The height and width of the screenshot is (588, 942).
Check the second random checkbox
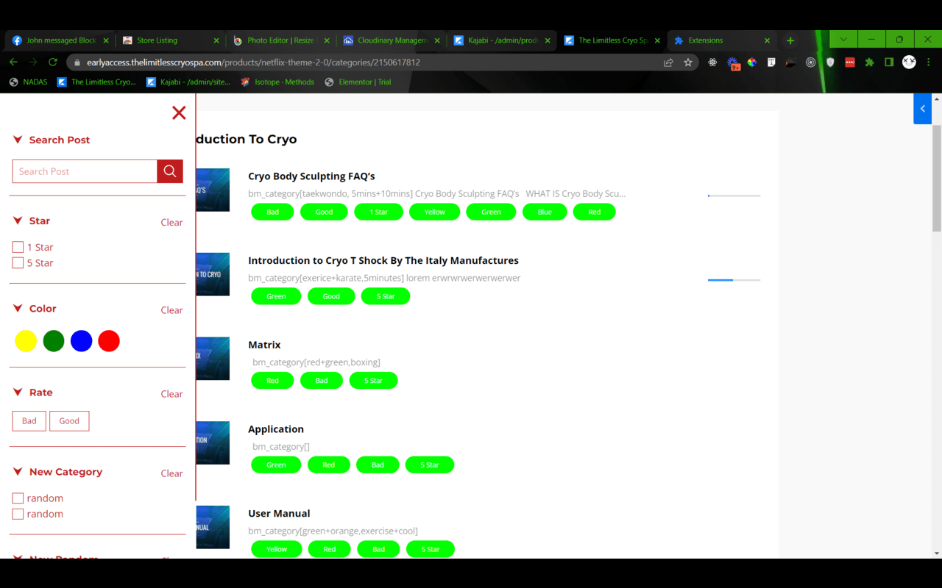coord(18,514)
